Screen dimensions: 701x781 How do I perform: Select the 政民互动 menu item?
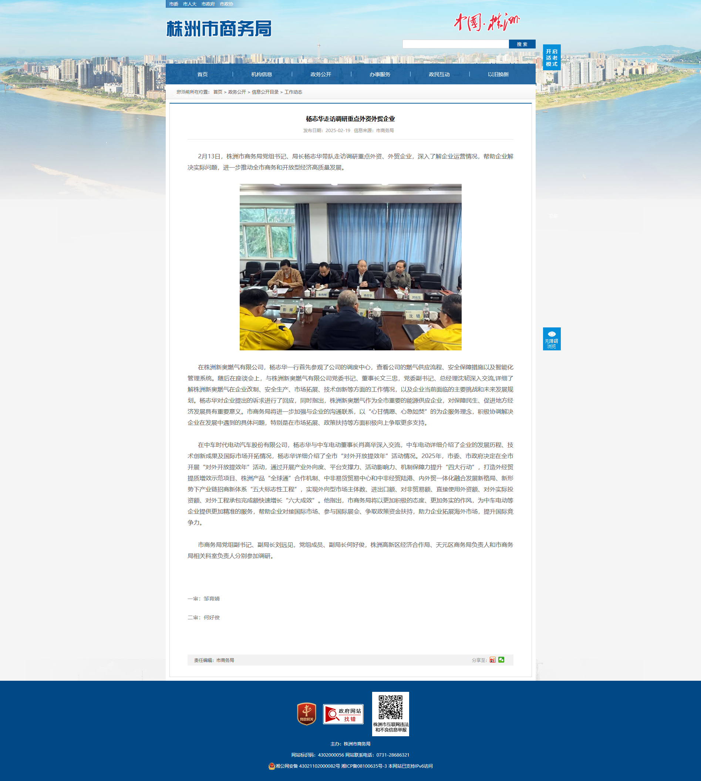pos(439,74)
